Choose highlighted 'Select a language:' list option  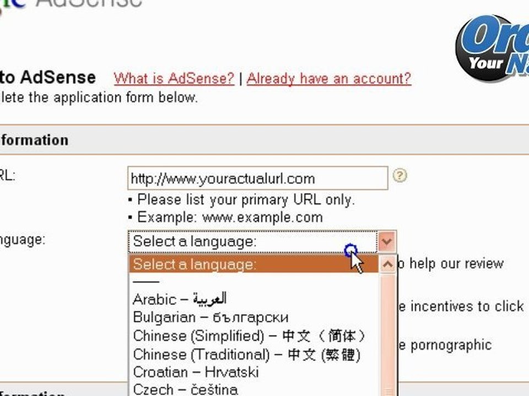tap(253, 265)
